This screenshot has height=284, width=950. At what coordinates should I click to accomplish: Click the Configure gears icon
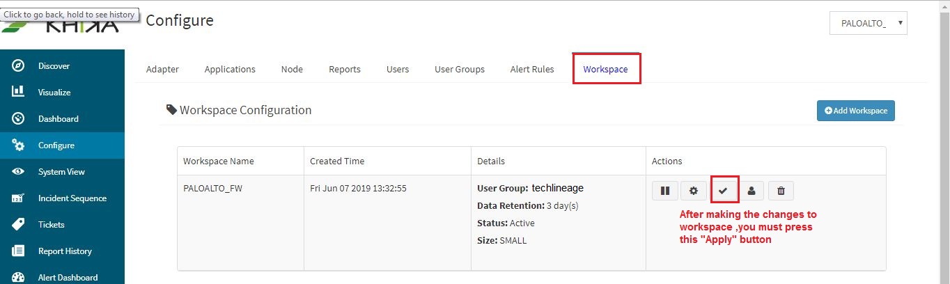(19, 145)
